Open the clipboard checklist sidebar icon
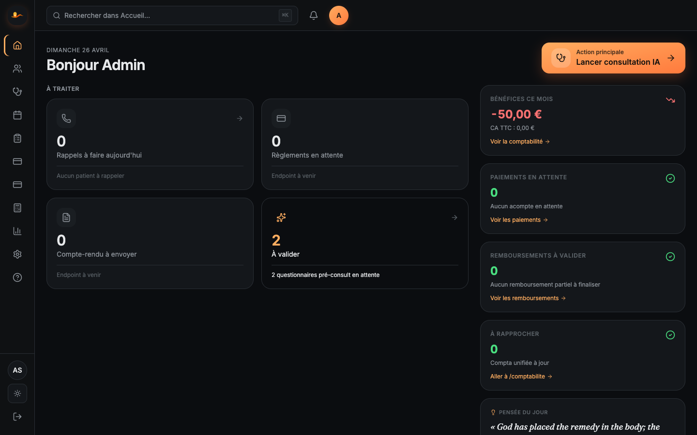Screen dimensions: 697x435 pyautogui.click(x=17, y=138)
